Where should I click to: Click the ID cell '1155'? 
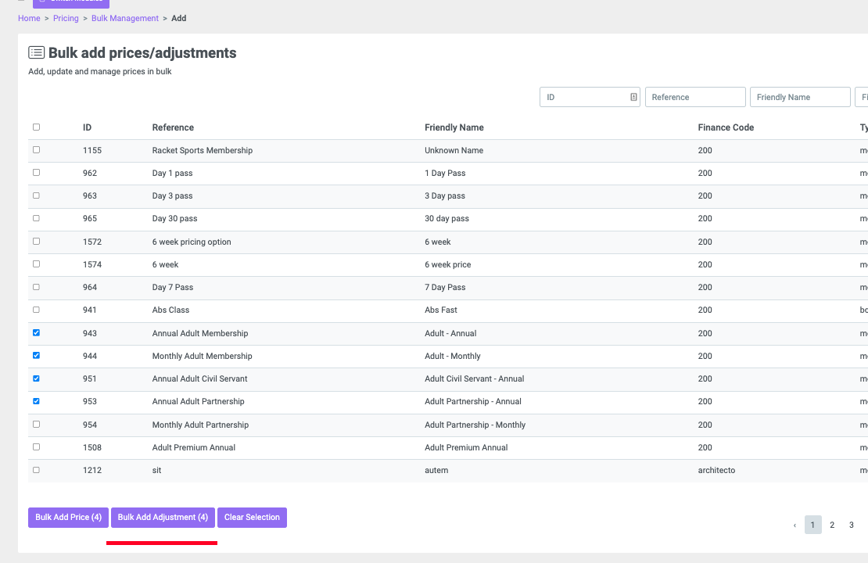(92, 150)
